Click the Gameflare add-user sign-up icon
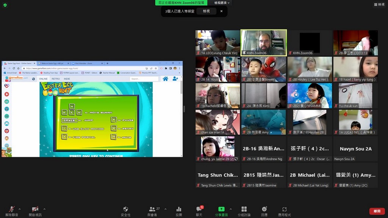Viewport: 388px width, 218px height. tap(175, 79)
